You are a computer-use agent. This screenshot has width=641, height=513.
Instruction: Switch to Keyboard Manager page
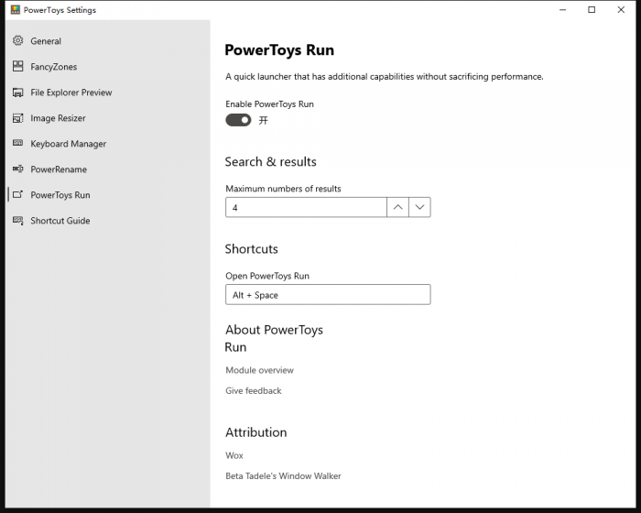pyautogui.click(x=108, y=144)
